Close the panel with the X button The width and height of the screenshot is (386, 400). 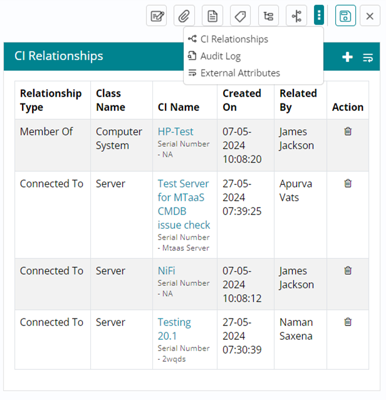[370, 16]
